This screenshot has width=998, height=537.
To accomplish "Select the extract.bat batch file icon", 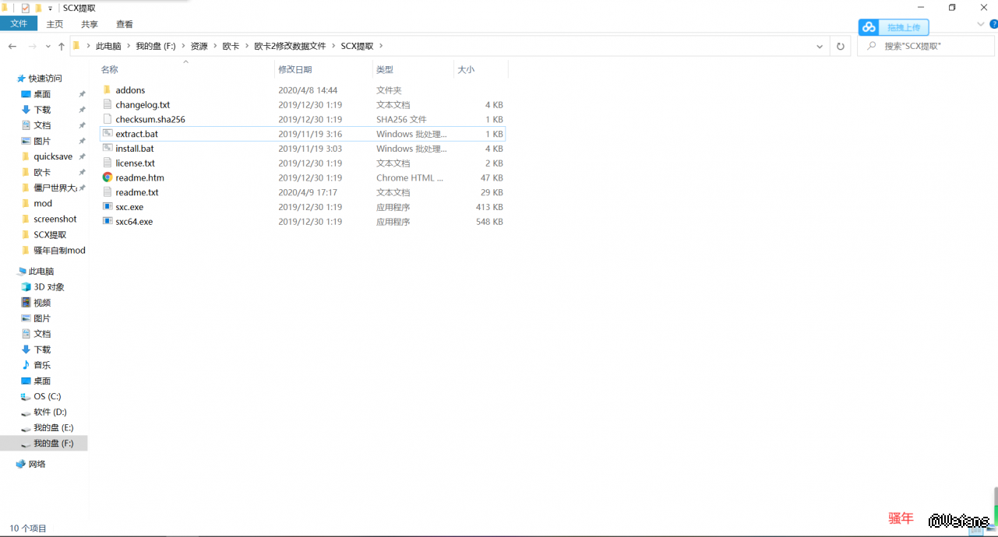I will [108, 134].
